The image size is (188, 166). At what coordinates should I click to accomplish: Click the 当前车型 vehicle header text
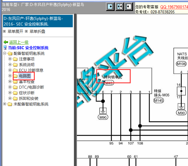[x=43, y=7]
